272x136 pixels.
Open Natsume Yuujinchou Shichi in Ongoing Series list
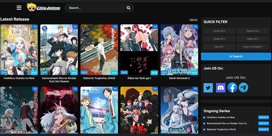(x=221, y=130)
